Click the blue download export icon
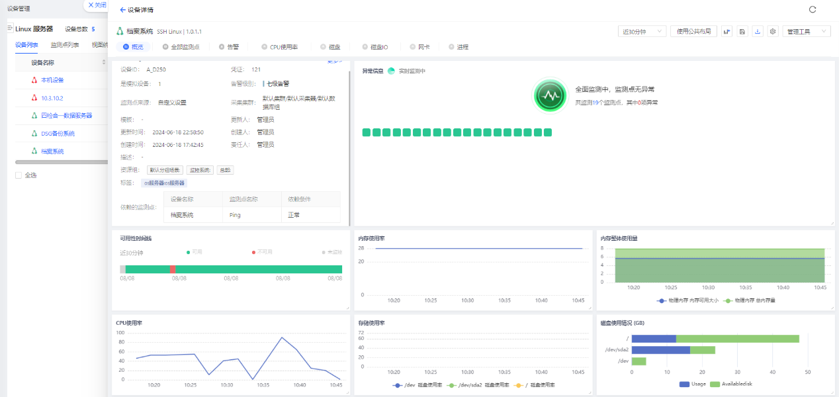The image size is (839, 397). 758,31
